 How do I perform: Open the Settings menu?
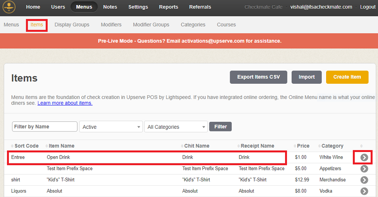click(x=138, y=7)
